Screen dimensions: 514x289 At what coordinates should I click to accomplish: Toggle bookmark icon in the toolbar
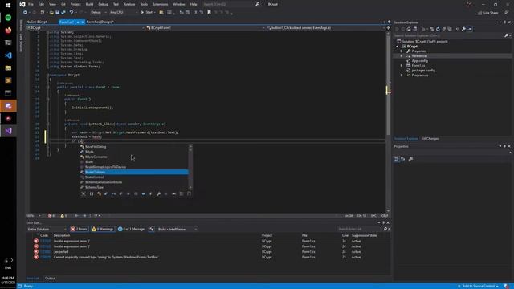[x=209, y=13]
